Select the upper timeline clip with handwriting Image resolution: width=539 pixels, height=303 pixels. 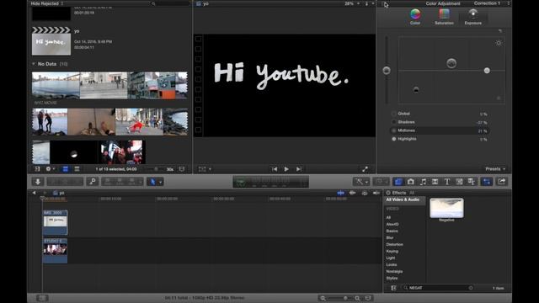[55, 222]
